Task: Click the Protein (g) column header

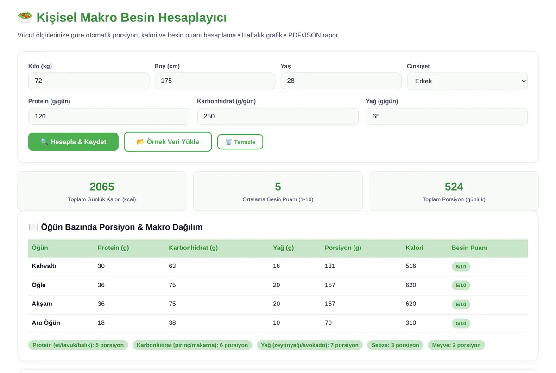Action: (113, 248)
